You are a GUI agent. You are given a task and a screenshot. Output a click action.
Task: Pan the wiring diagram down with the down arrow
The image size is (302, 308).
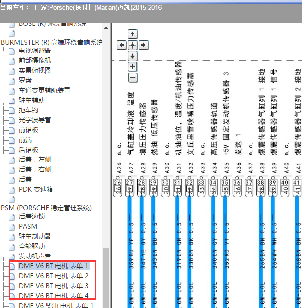(x=132, y=56)
